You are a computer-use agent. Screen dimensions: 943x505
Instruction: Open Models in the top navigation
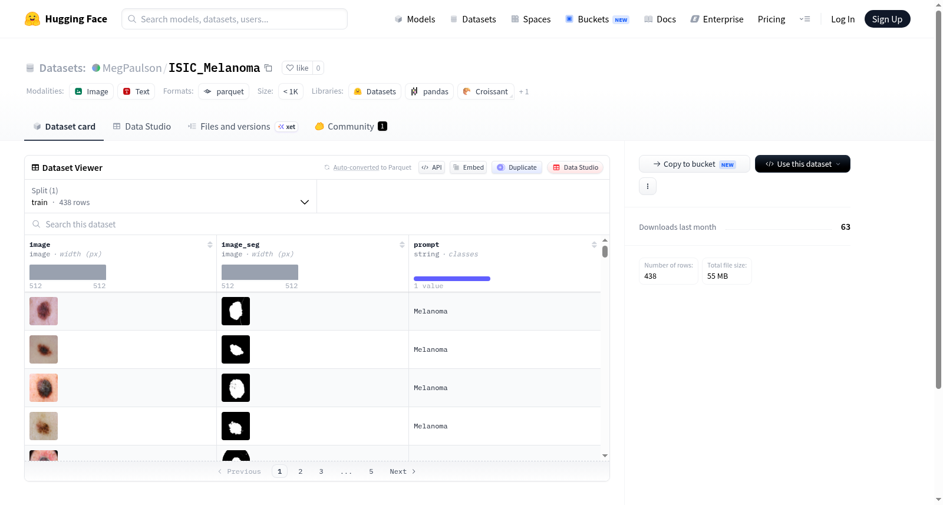[415, 19]
